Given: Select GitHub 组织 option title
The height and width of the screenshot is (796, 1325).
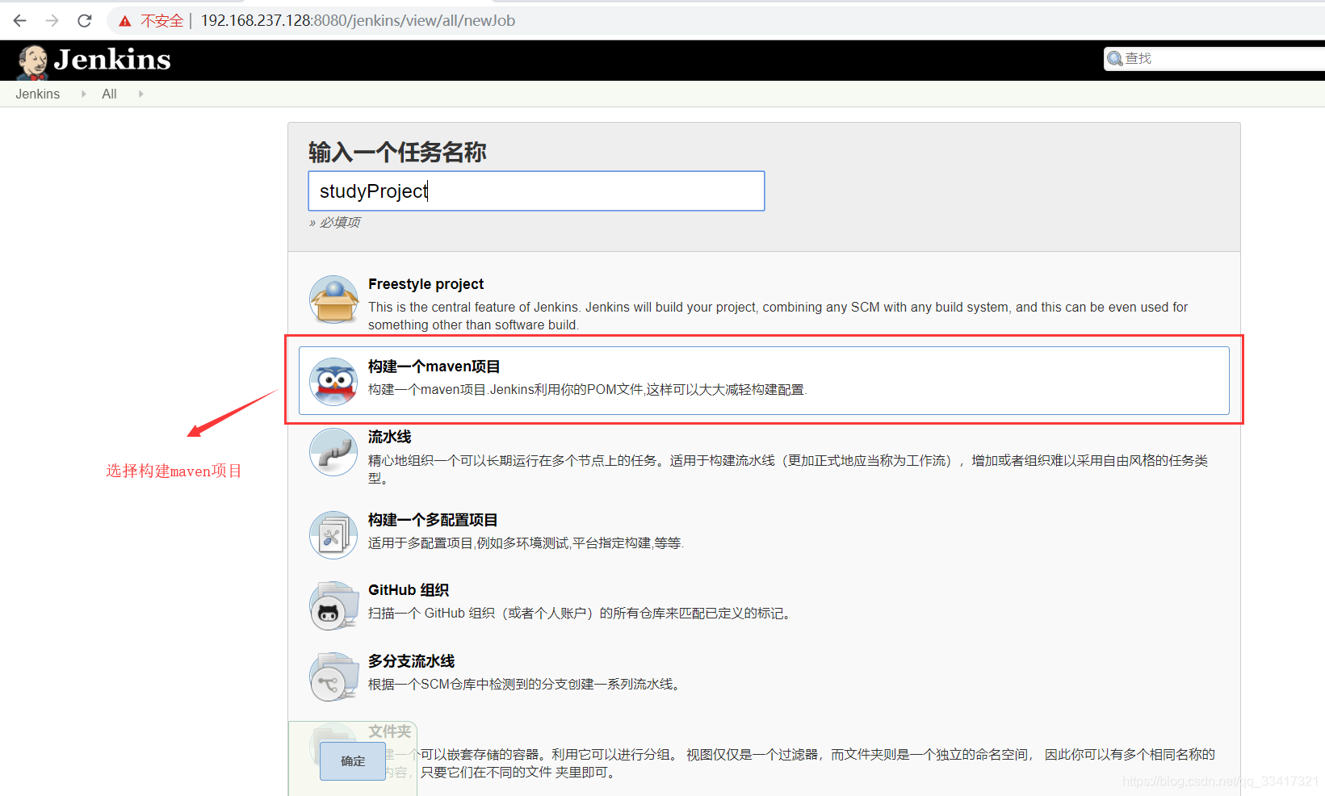Looking at the screenshot, I should point(409,590).
